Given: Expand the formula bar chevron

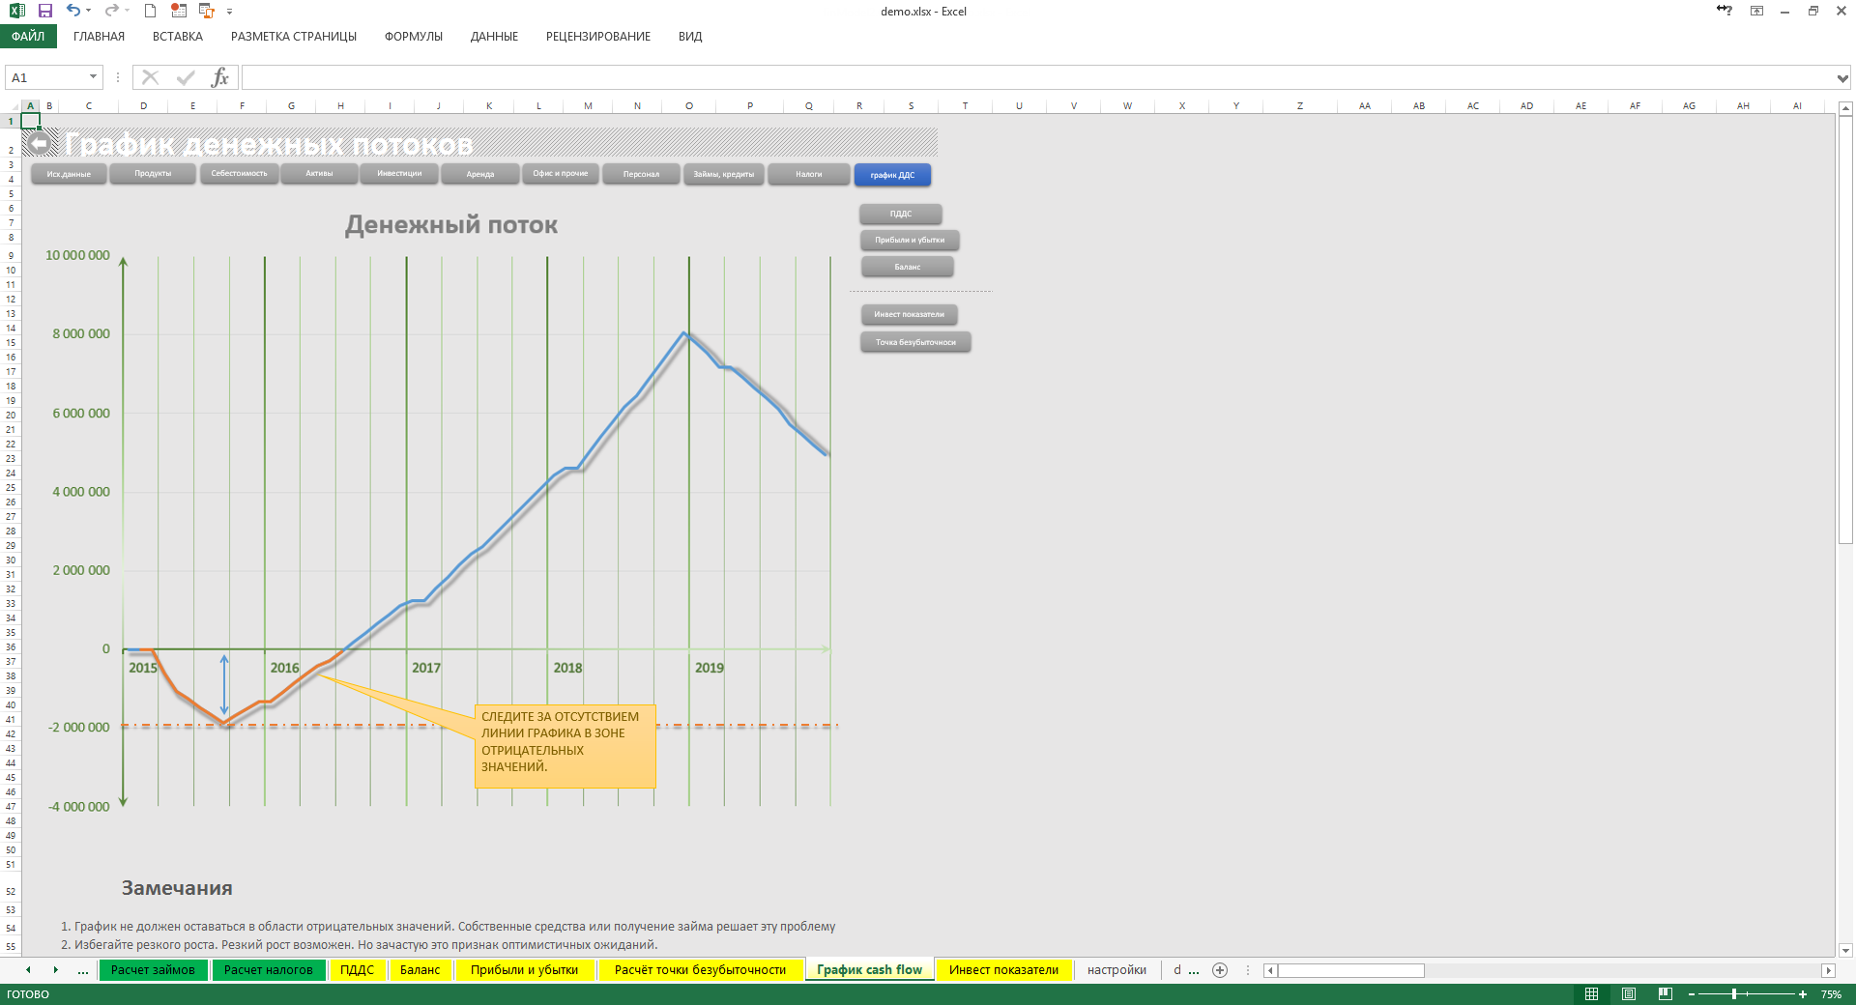Looking at the screenshot, I should (x=1842, y=77).
